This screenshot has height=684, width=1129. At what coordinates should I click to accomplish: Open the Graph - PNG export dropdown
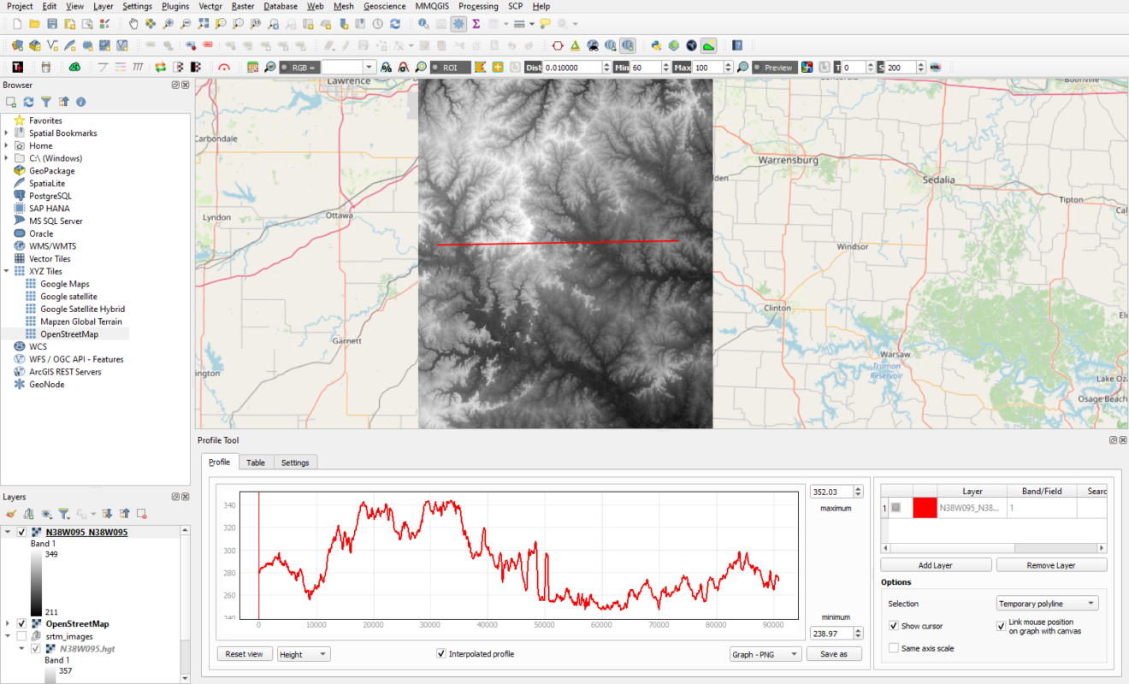point(765,654)
